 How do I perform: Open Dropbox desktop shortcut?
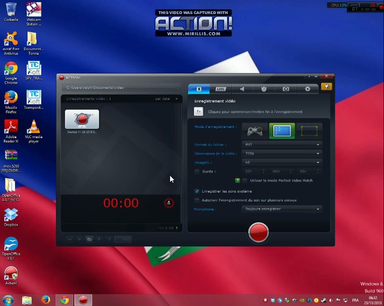11,217
